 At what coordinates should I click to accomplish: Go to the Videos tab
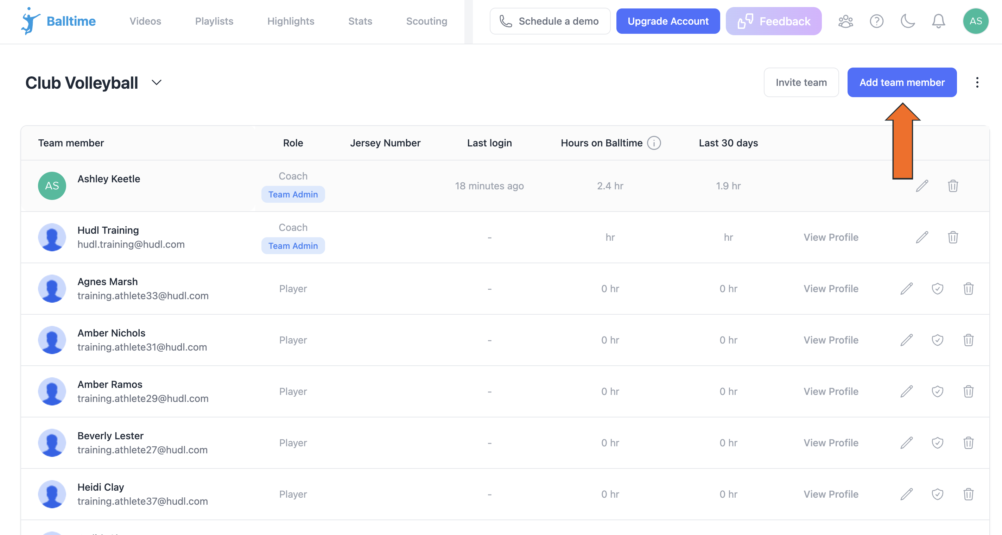click(x=145, y=21)
